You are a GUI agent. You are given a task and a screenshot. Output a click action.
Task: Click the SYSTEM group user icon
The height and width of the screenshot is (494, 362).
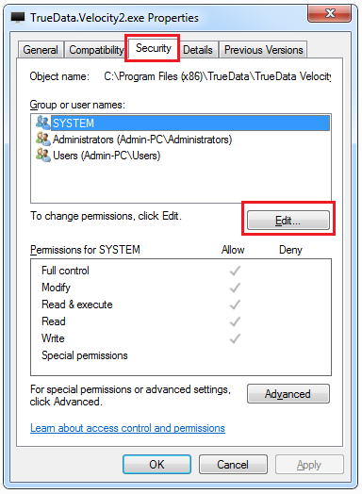tap(42, 123)
